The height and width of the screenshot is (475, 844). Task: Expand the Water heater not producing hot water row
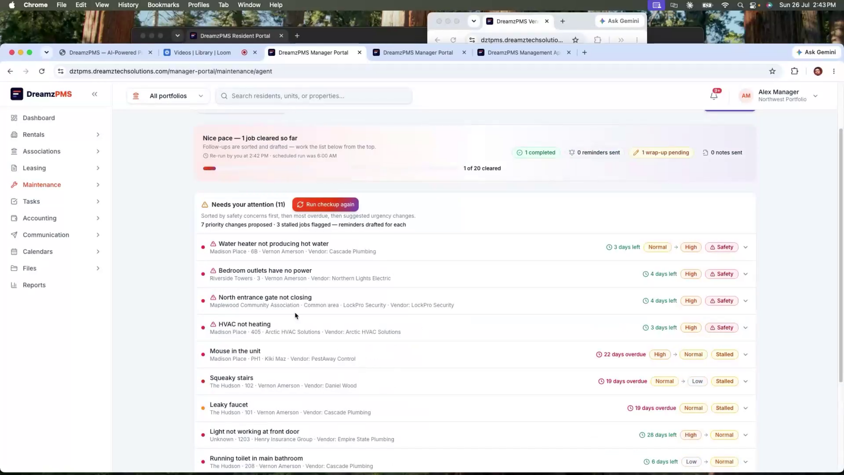(x=746, y=247)
